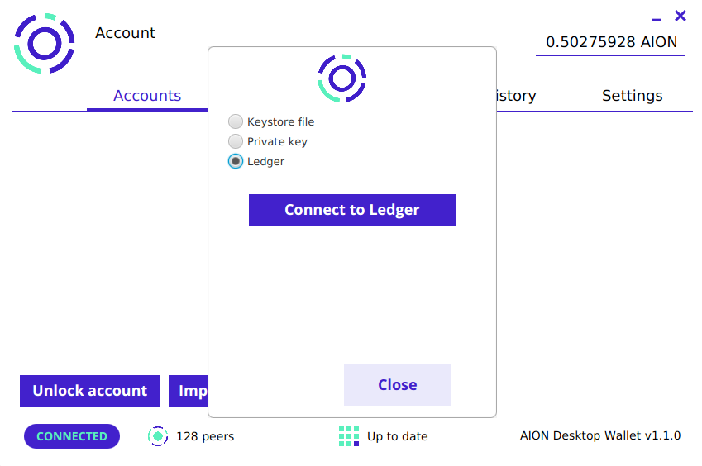Open the partially hidden History tab
Image resolution: width=702 pixels, height=466 pixels.
tap(516, 96)
